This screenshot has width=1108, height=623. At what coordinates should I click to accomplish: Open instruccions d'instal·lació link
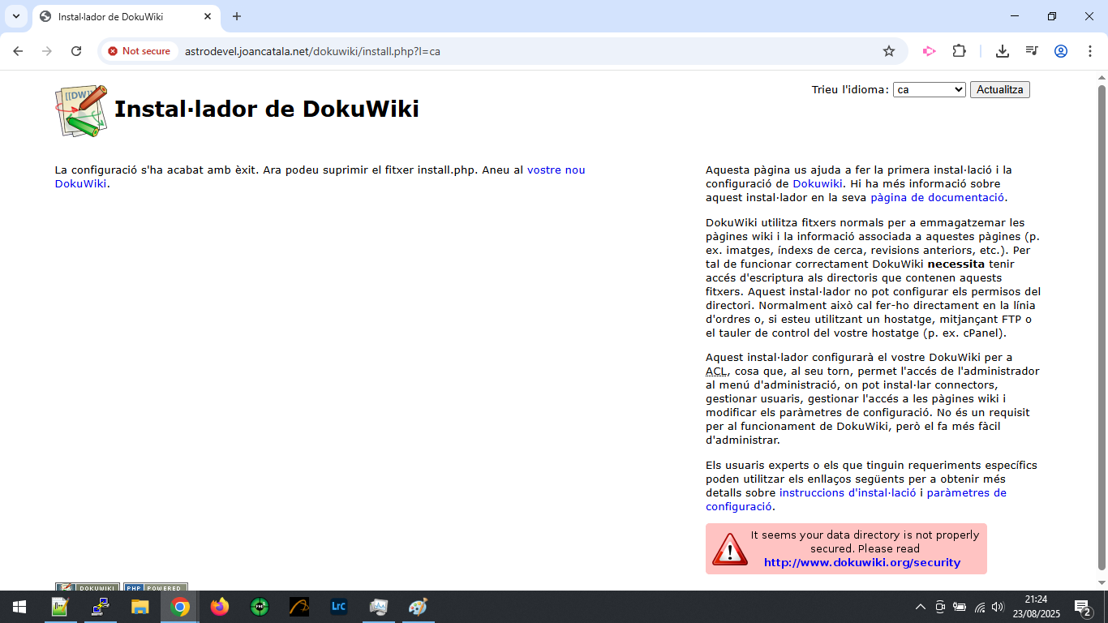848,492
